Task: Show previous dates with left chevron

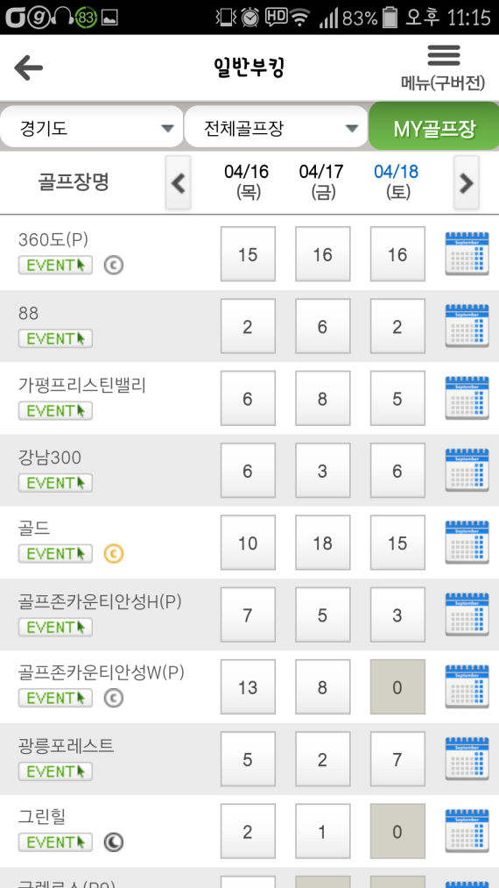Action: pyautogui.click(x=179, y=183)
